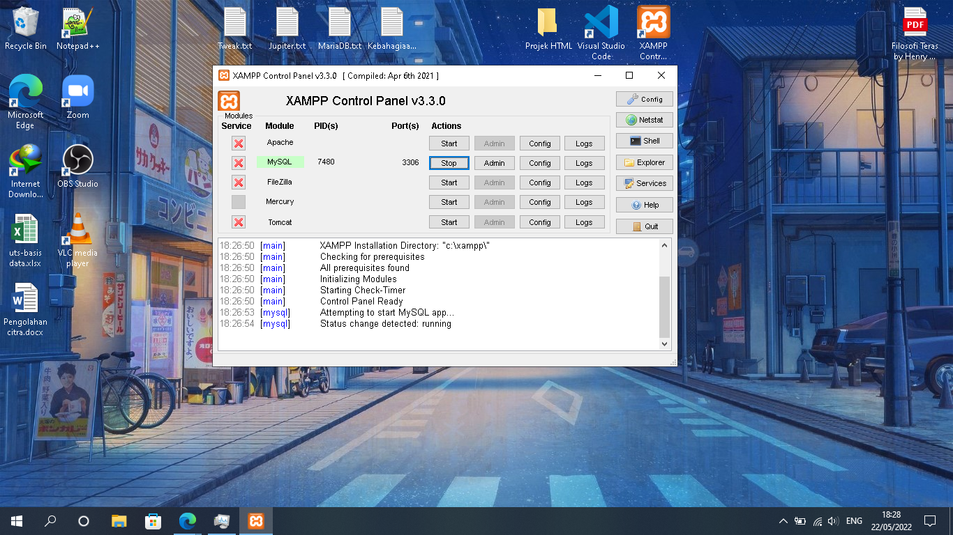Open Netstat from the side panel
Image resolution: width=953 pixels, height=535 pixels.
pos(643,119)
